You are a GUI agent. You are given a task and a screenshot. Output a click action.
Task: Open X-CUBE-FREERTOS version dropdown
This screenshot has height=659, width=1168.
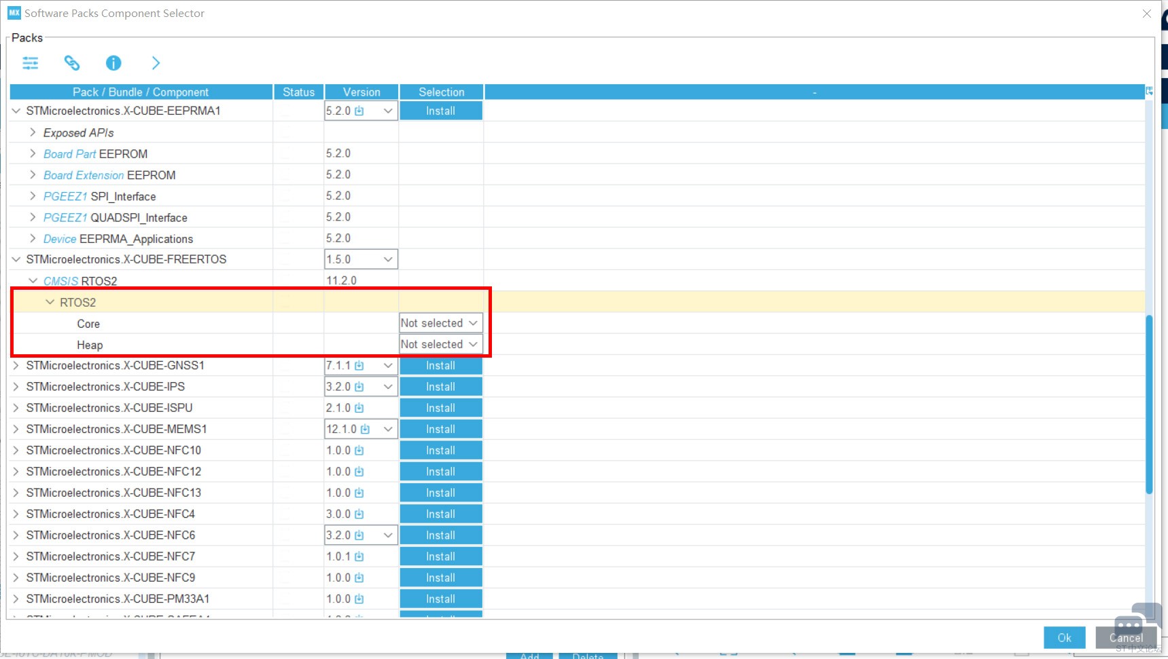click(361, 259)
